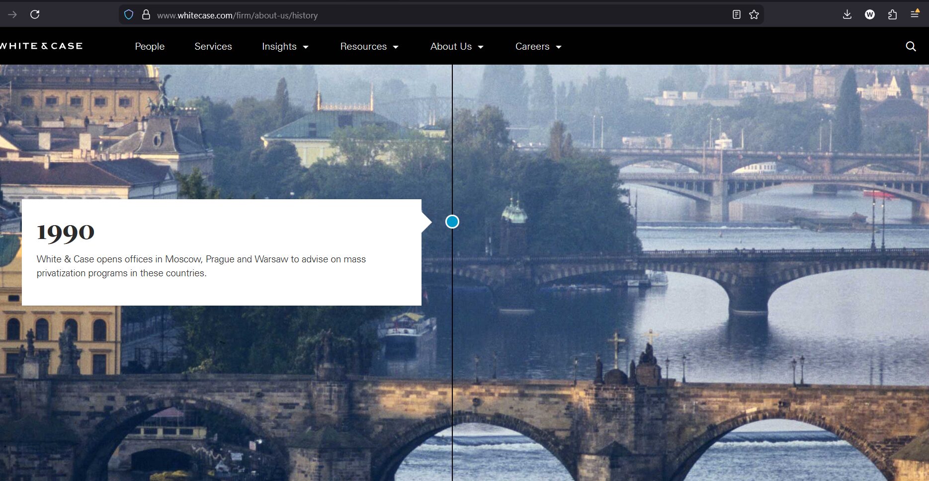Open the site search magnifier
Image resolution: width=929 pixels, height=481 pixels.
911,46
